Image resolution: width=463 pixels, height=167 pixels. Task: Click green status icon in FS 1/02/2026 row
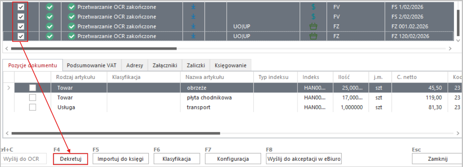pyautogui.click(x=50, y=7)
